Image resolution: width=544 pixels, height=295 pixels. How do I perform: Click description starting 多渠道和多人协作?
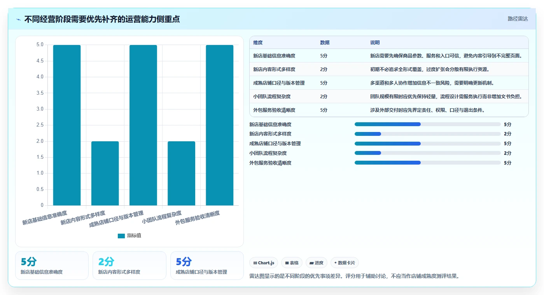click(432, 83)
